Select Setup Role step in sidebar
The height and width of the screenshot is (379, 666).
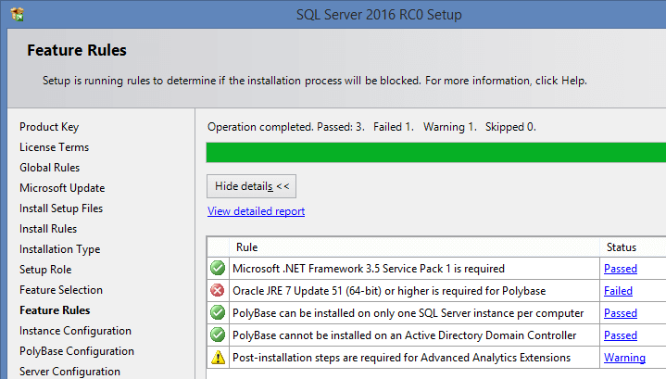click(x=45, y=270)
